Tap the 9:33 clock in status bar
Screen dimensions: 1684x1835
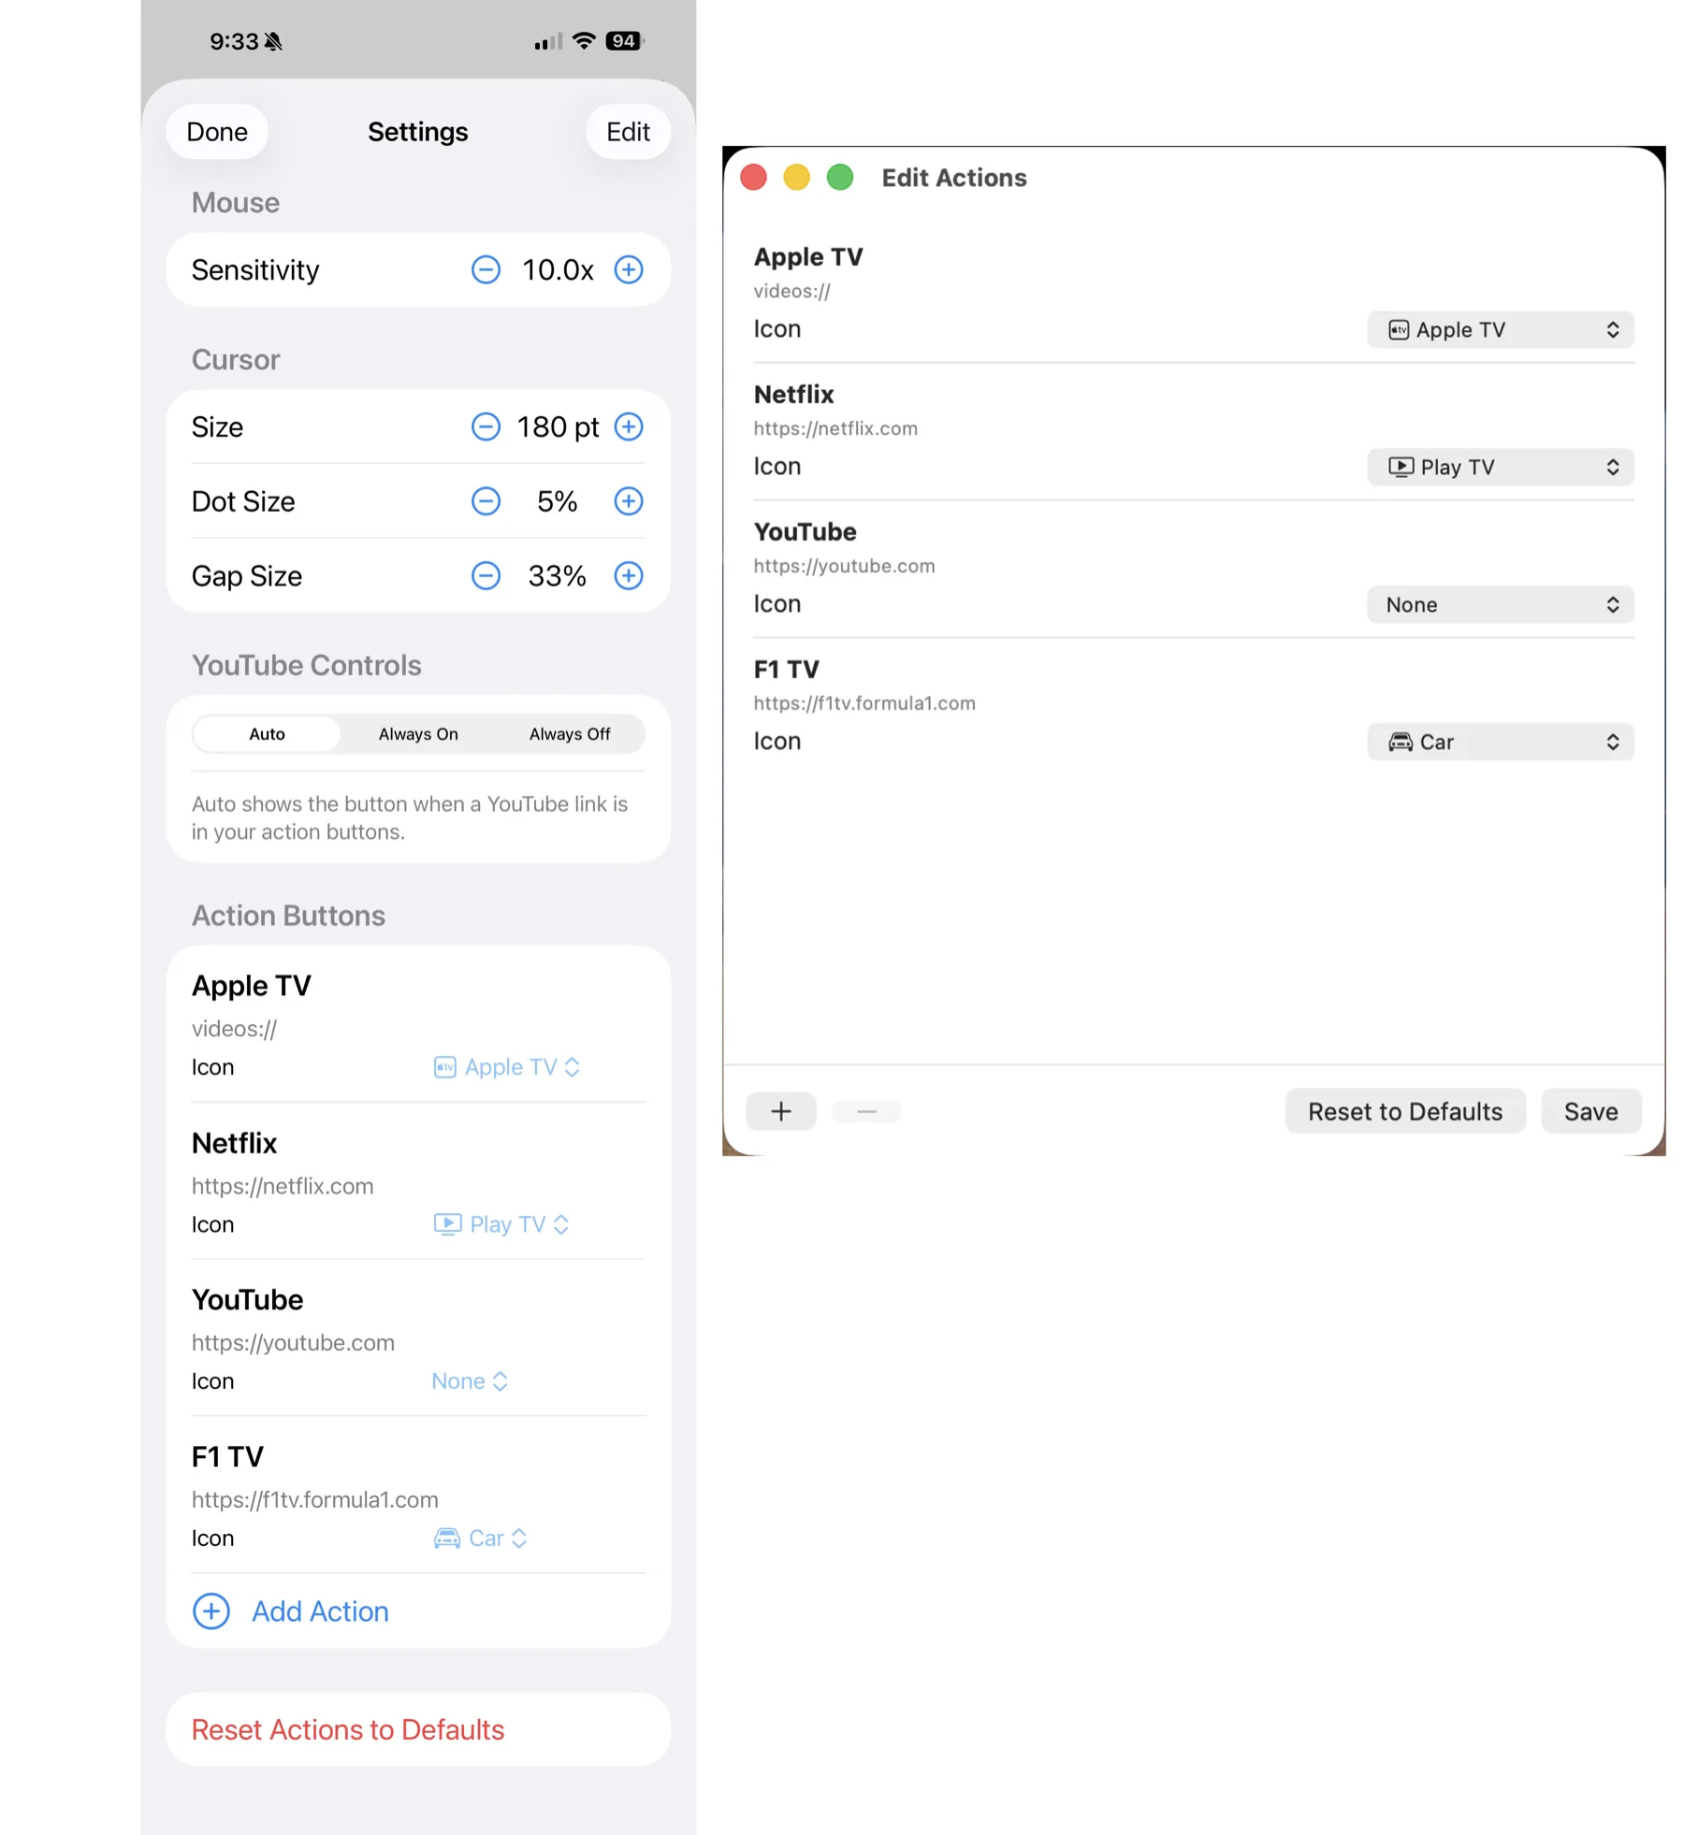[x=234, y=41]
